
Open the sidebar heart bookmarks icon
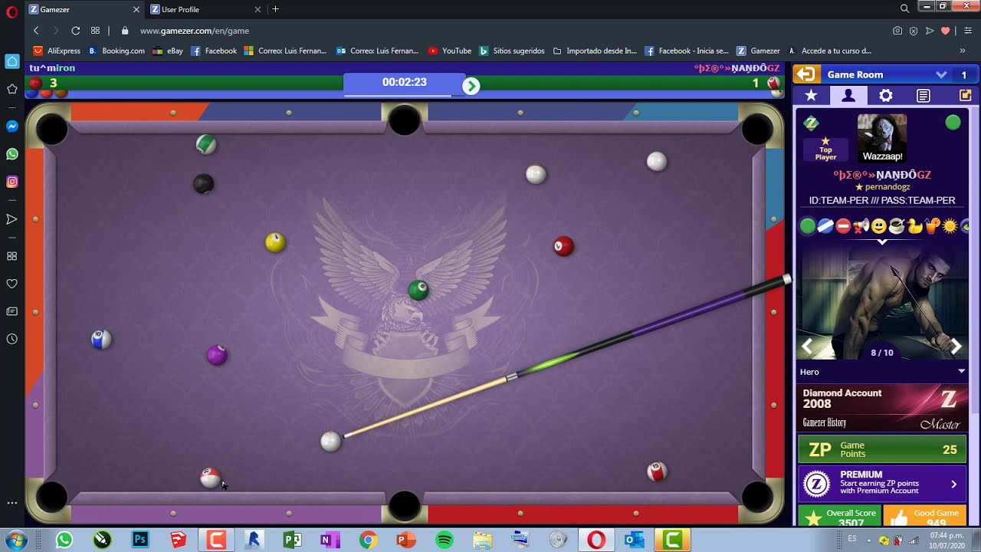[11, 284]
